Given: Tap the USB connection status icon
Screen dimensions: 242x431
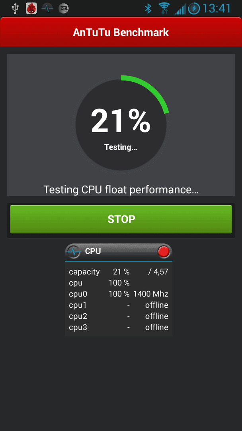Looking at the screenshot, I should (15, 8).
